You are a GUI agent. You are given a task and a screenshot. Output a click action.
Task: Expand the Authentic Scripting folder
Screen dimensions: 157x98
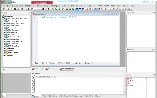(x=4, y=23)
